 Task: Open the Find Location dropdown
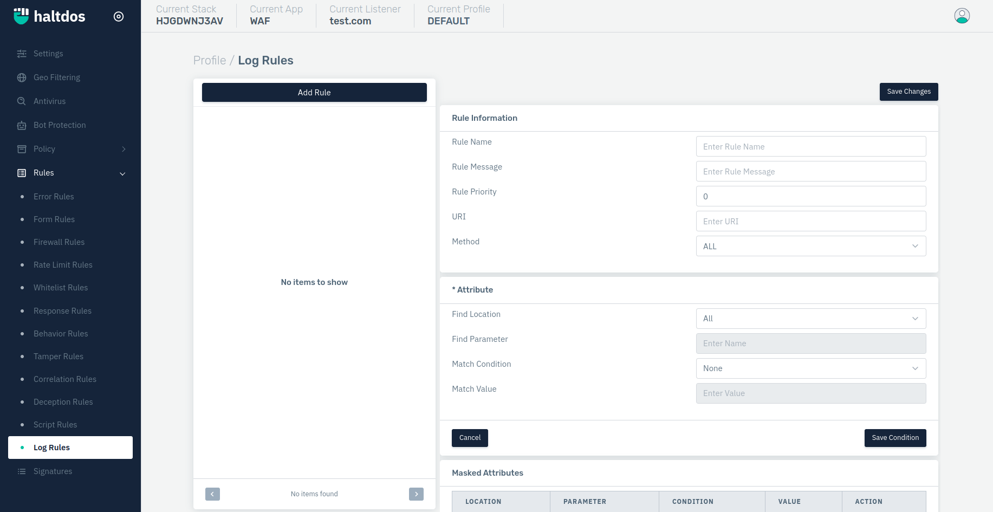811,319
